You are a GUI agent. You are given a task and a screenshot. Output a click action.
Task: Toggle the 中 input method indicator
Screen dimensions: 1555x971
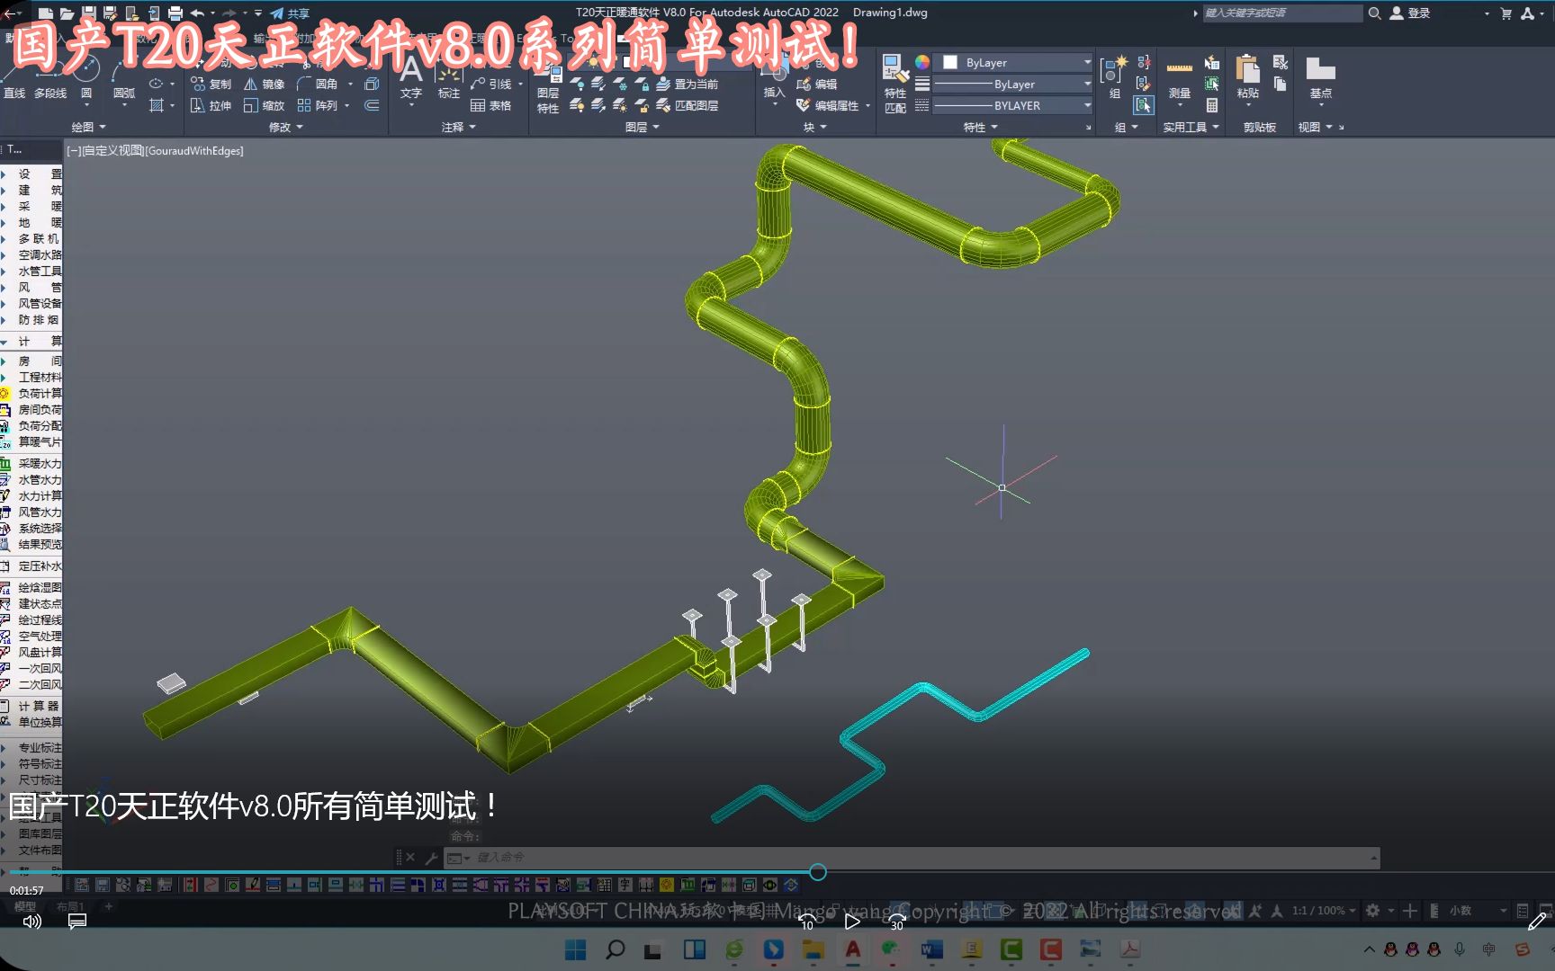point(1488,949)
